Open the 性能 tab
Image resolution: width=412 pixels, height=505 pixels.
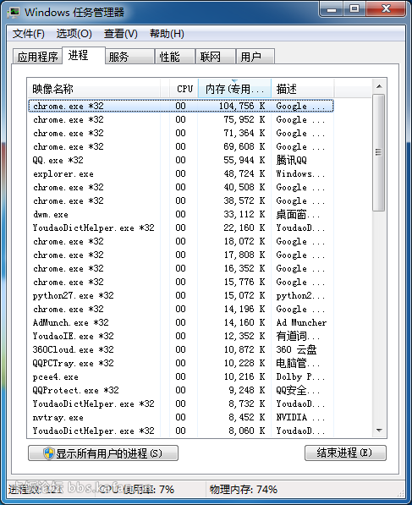(175, 57)
